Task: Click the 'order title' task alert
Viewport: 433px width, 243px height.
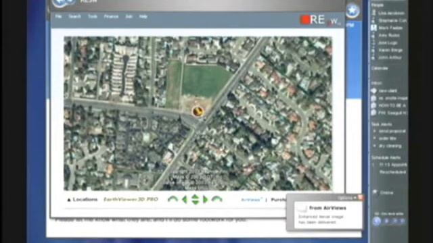Action: tap(388, 138)
